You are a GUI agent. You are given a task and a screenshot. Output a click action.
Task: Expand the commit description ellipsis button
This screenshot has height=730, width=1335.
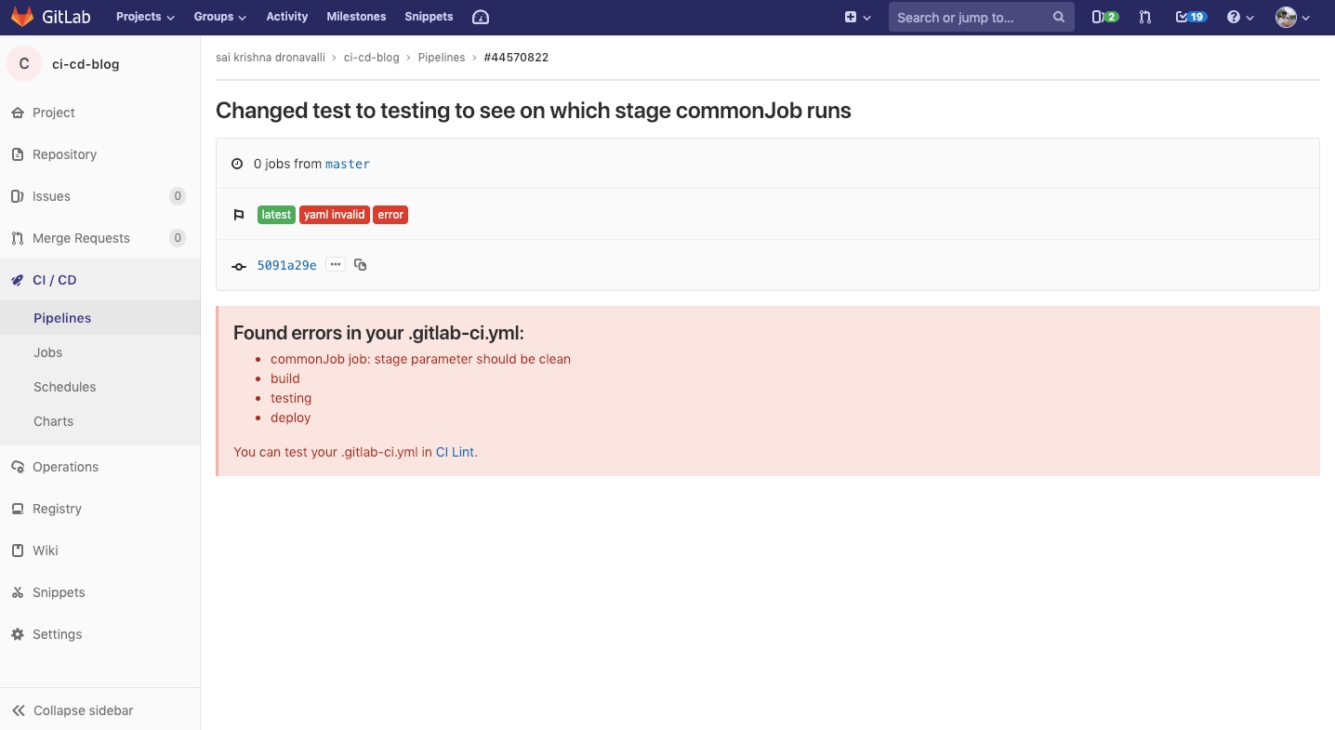[336, 265]
